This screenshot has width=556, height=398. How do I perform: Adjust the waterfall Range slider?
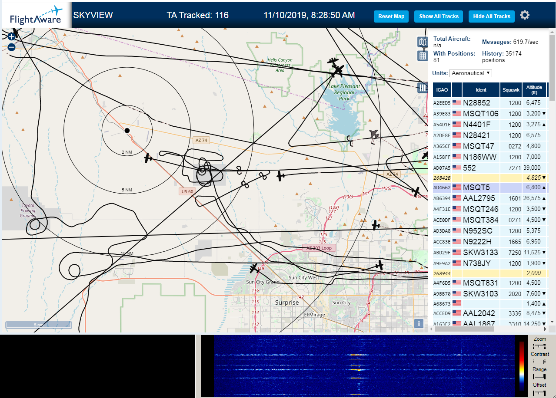pos(539,377)
